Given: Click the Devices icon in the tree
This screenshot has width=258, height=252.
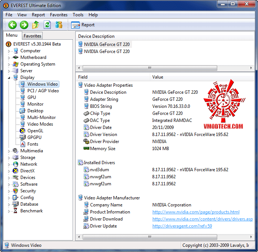Looking at the screenshot, I should click(16, 178).
